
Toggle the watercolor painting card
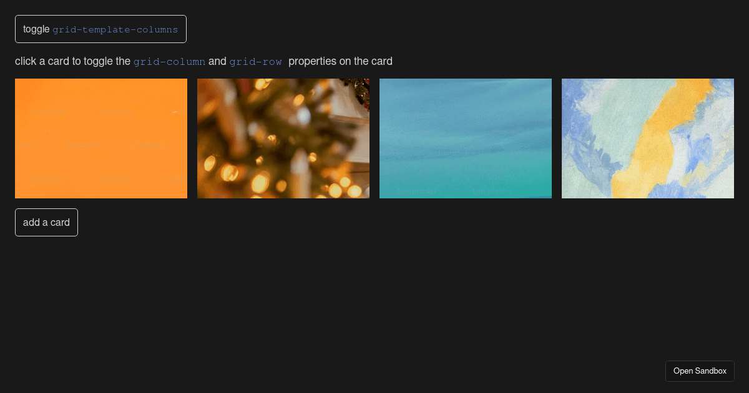tap(648, 138)
